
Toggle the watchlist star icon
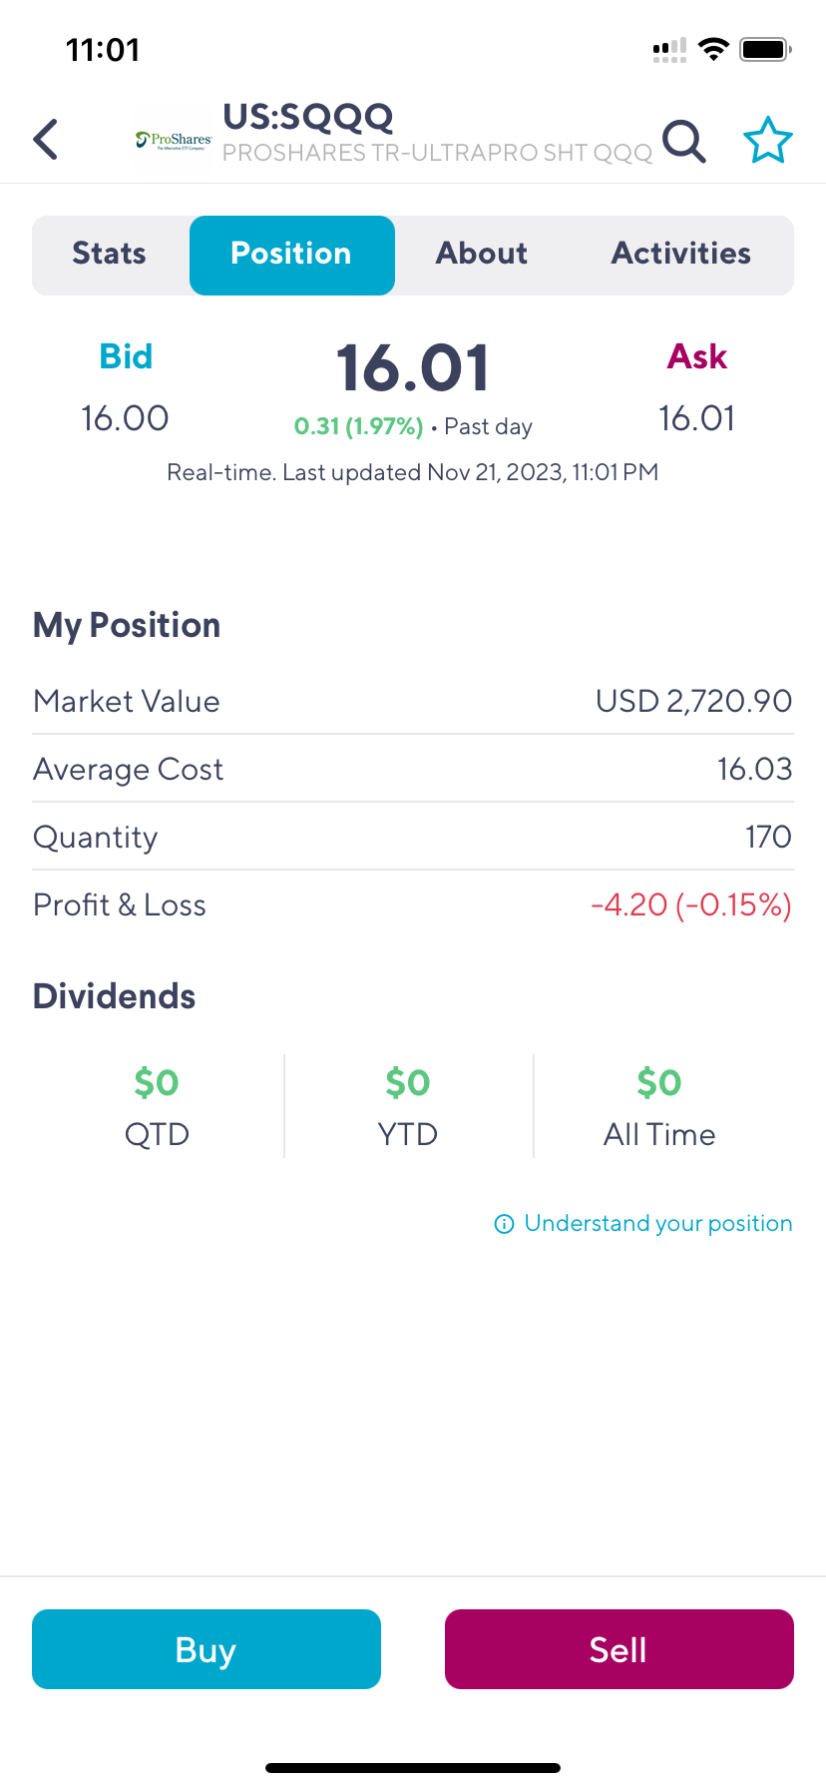(x=768, y=140)
